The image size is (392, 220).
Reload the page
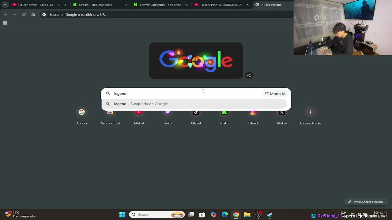pyautogui.click(x=24, y=14)
